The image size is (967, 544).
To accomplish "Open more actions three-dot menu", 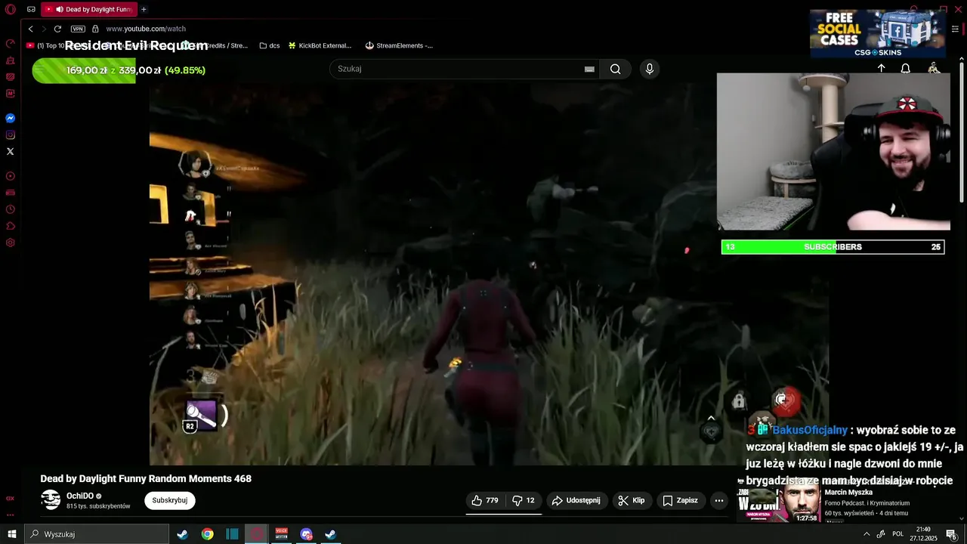I will (719, 500).
